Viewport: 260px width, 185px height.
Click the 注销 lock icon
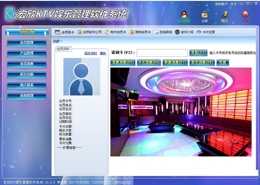click(205, 14)
